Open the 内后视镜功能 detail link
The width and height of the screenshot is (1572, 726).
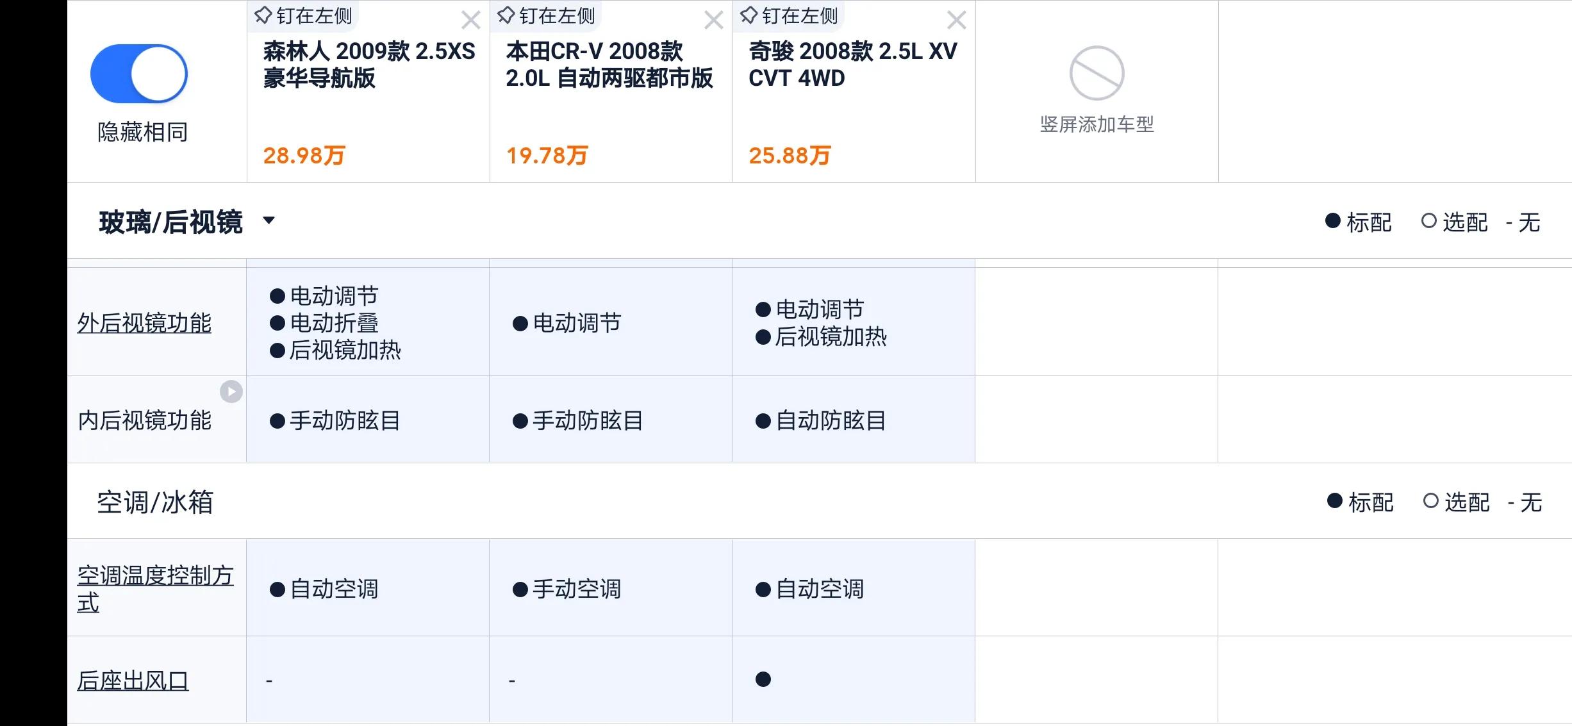coord(144,420)
